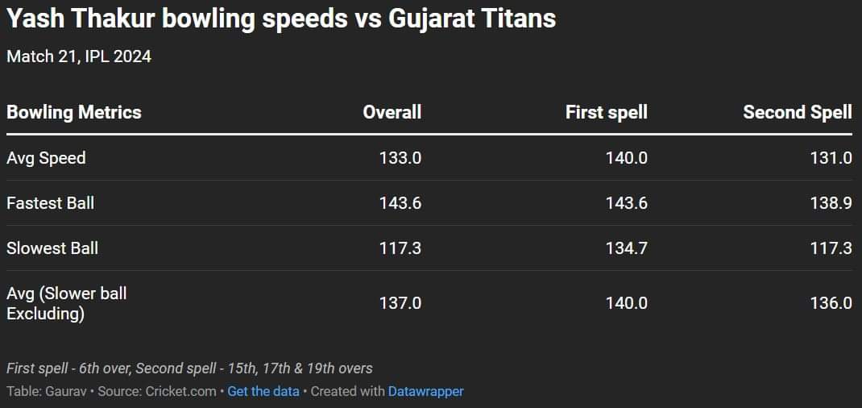862x408 pixels.
Task: Select the second spell Avg Speed value 131.0
Action: (831, 158)
